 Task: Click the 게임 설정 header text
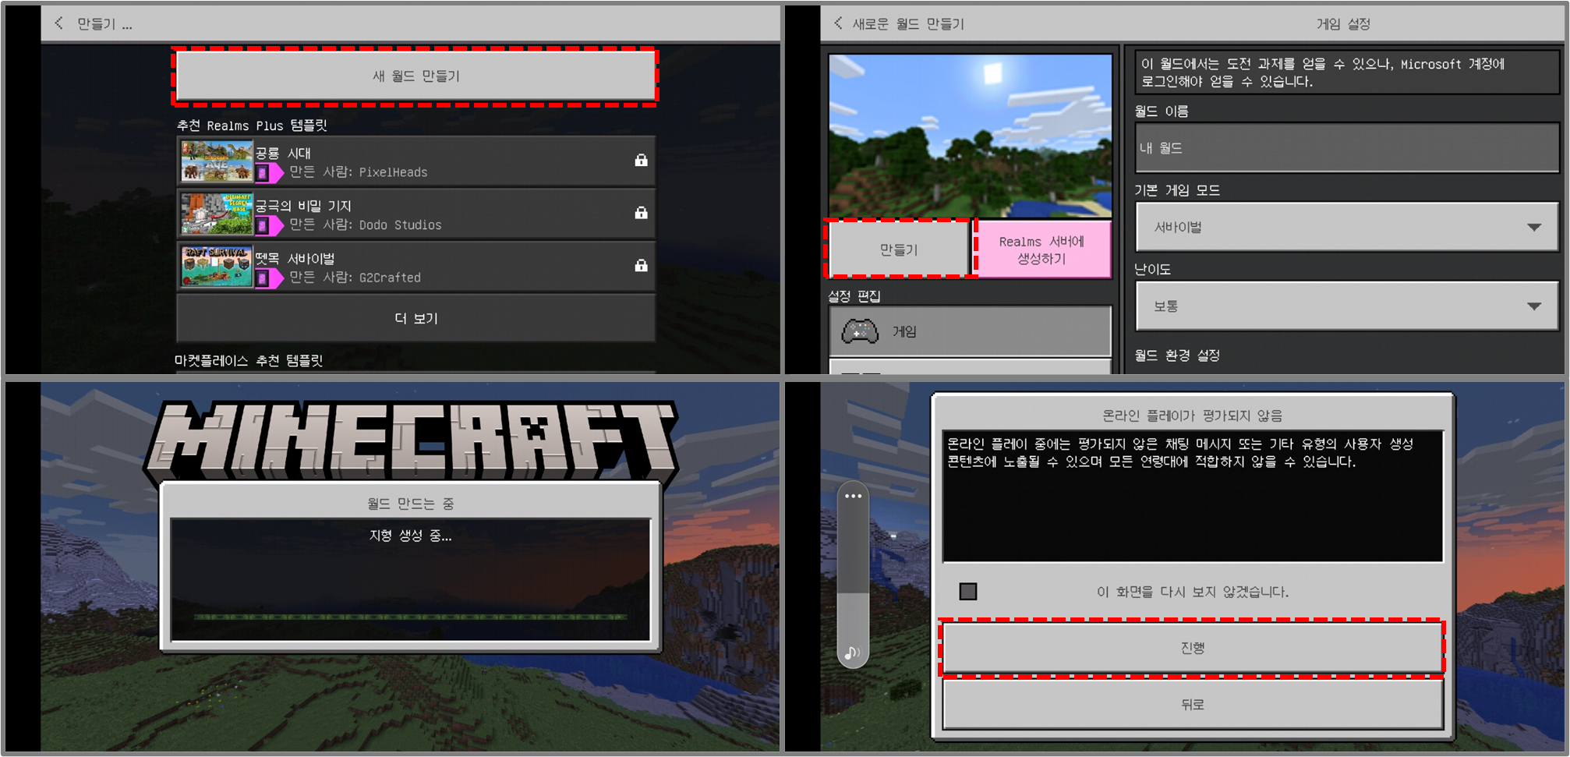click(x=1343, y=24)
